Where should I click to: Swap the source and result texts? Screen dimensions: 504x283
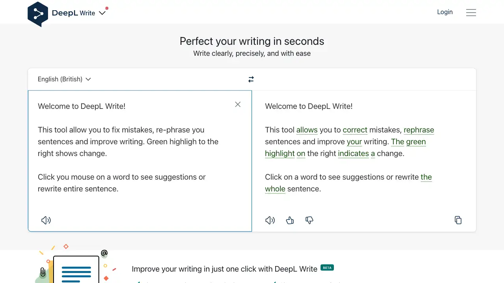[x=251, y=79]
